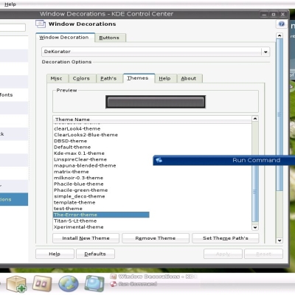Click the theme list scrollbar thumb

[255, 192]
